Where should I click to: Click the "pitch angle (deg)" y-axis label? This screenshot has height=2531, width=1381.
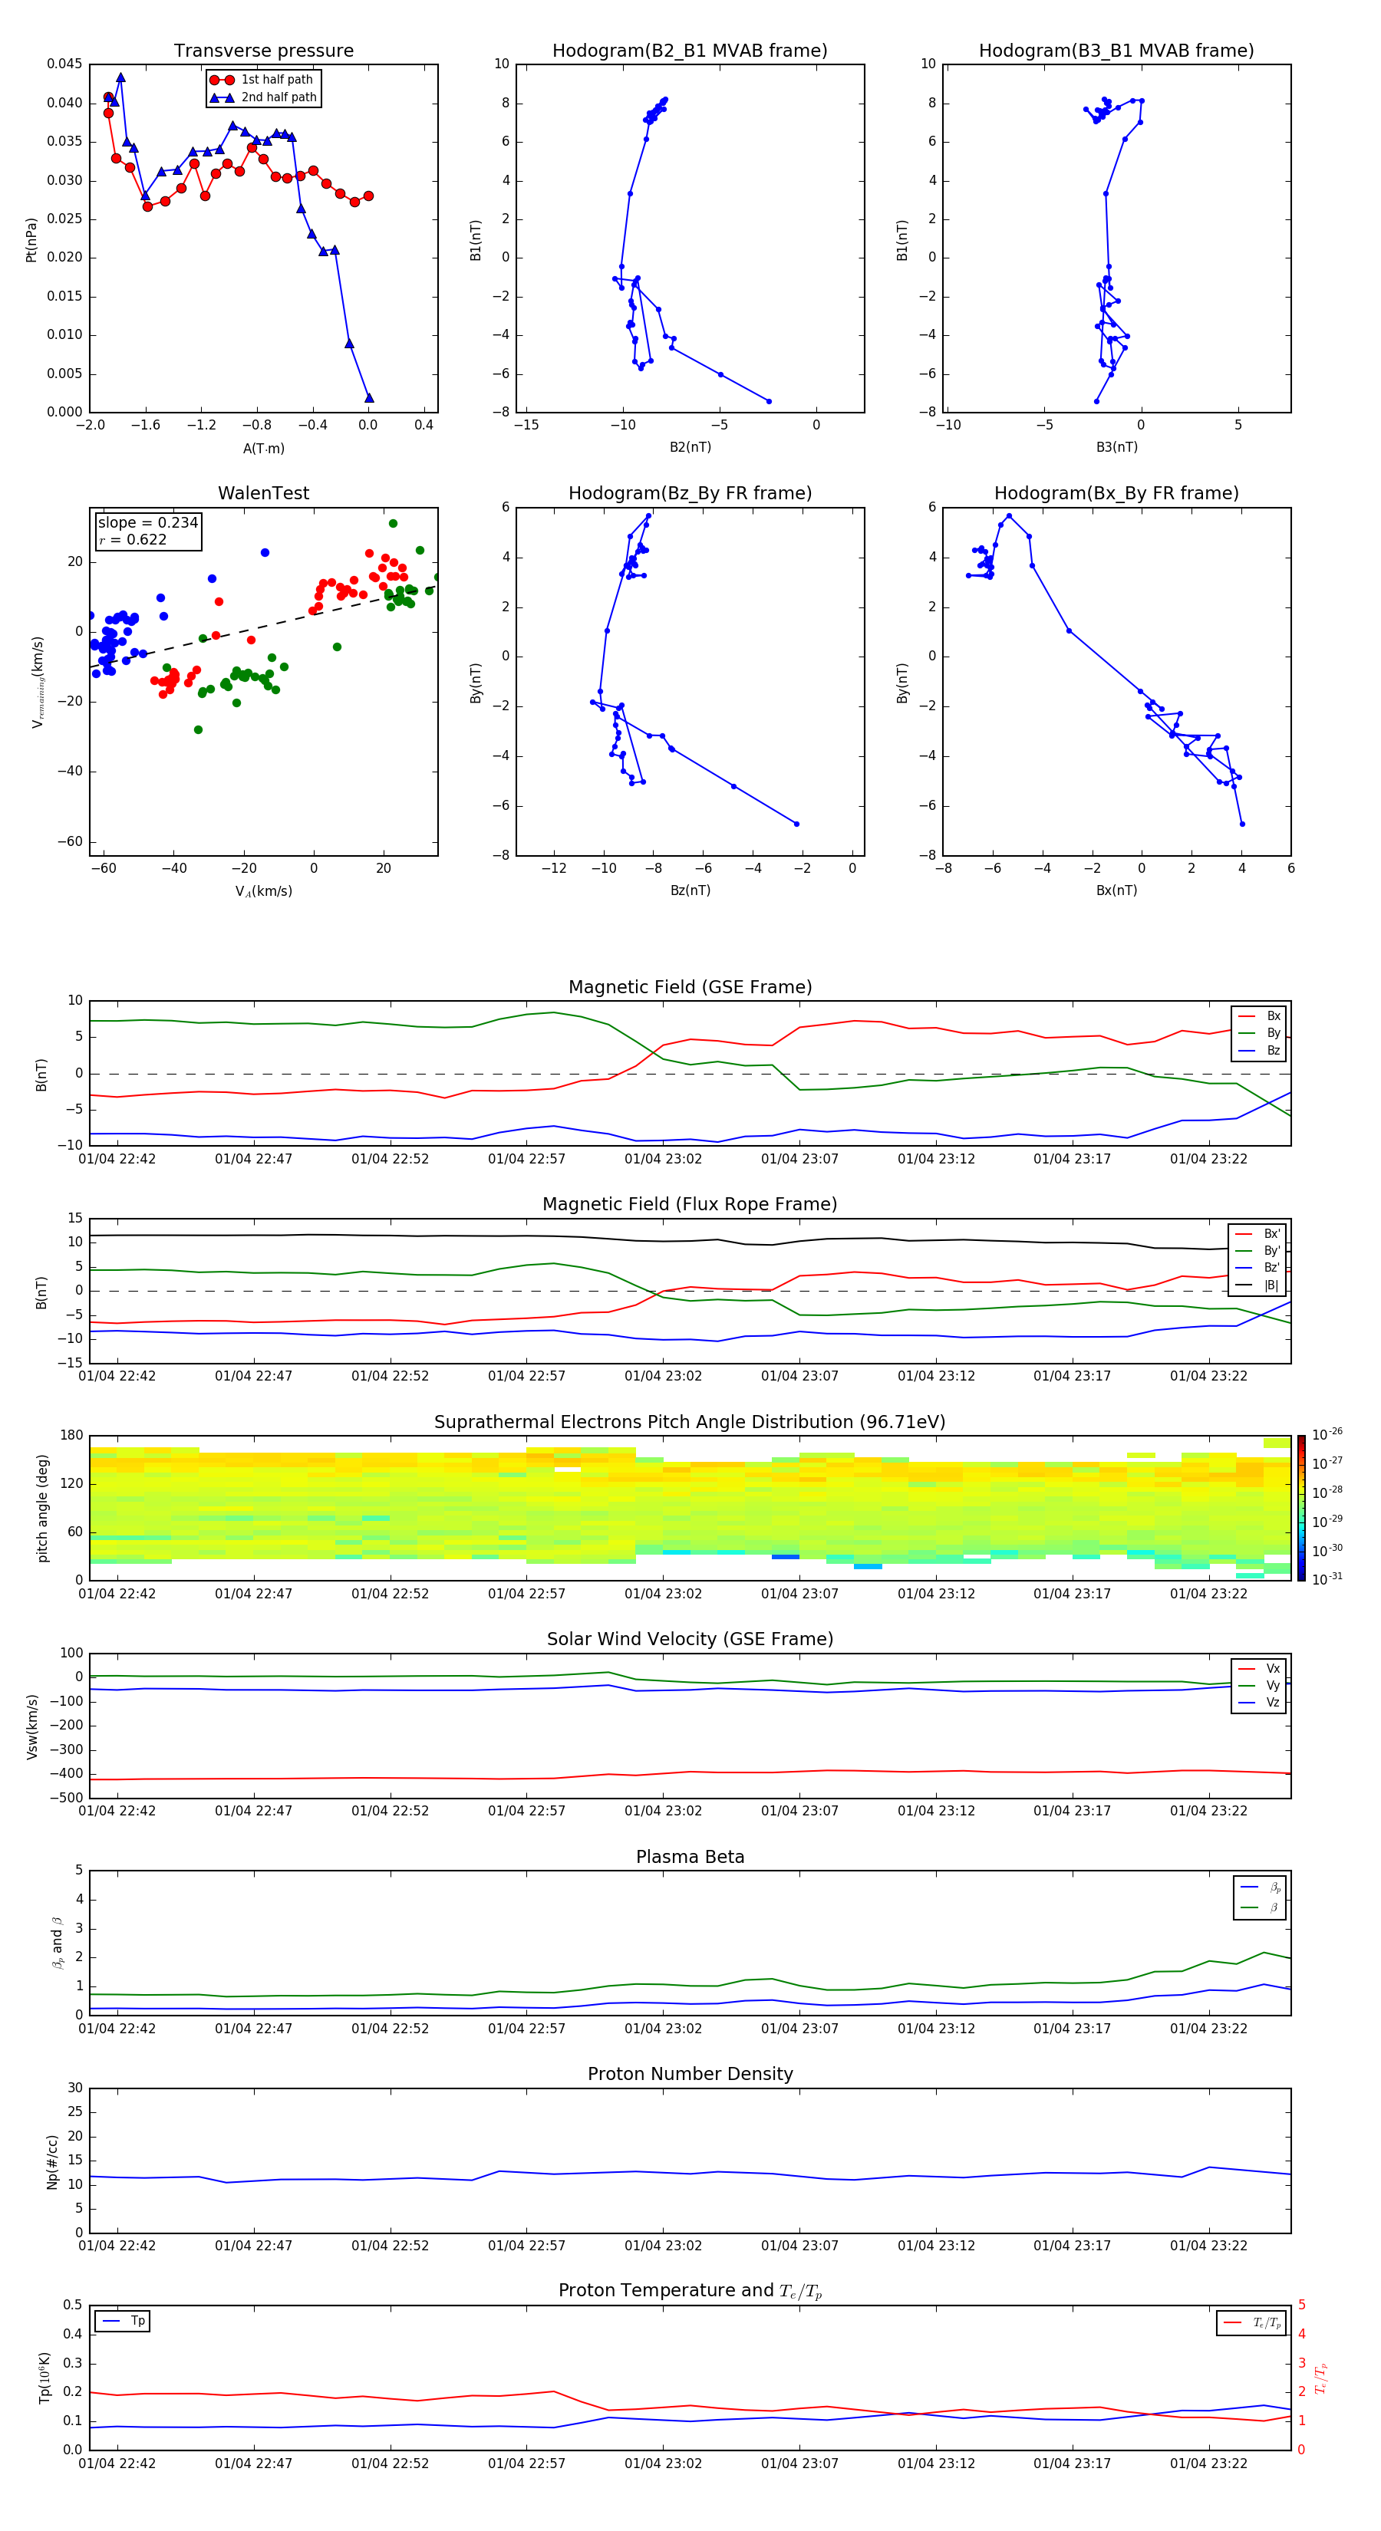tap(42, 1507)
